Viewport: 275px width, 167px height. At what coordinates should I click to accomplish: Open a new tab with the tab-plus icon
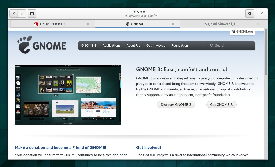(32, 13)
